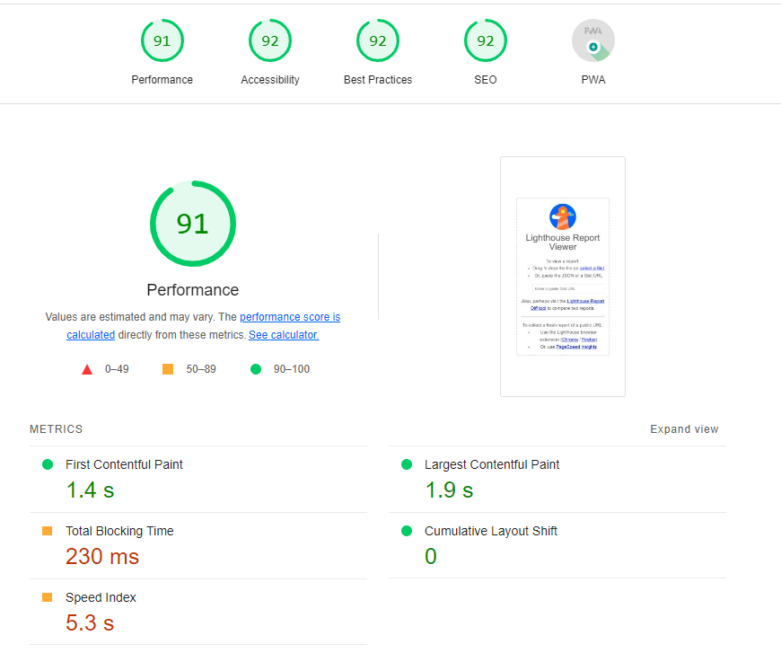Screen dimensions: 781x653
Task: Click the Best Practices category label
Action: (378, 80)
